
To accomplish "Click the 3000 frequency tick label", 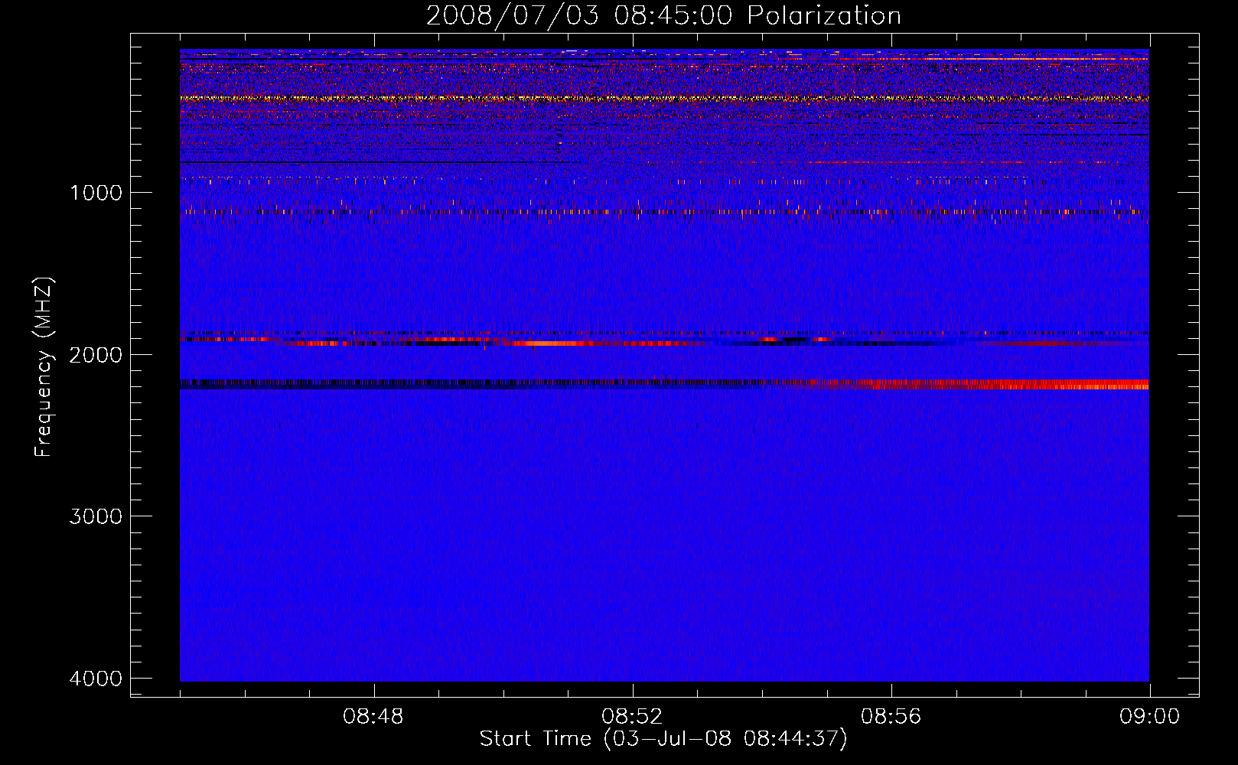I will coord(96,516).
